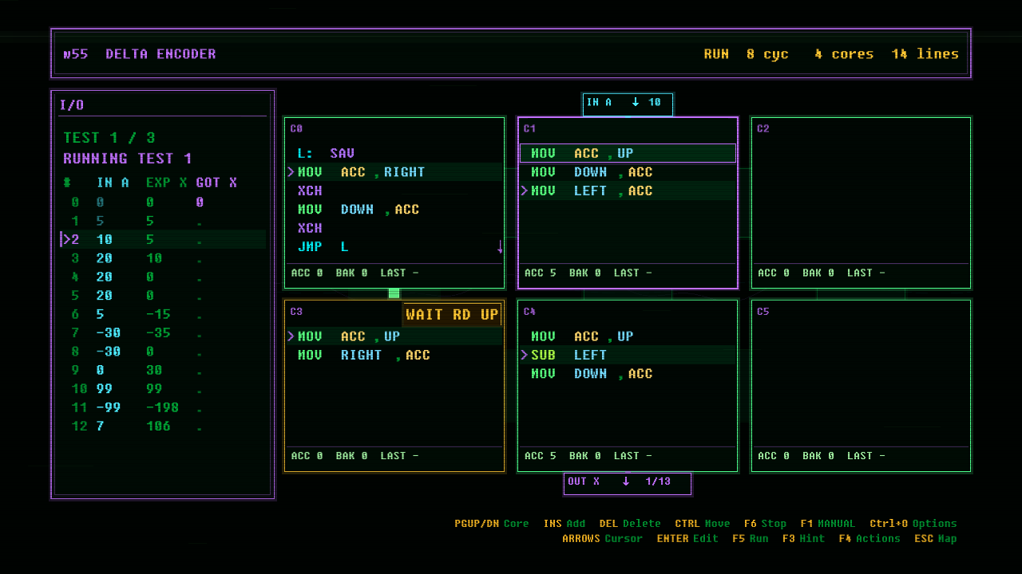Click the scroll-down arrow in core C0

point(500,247)
